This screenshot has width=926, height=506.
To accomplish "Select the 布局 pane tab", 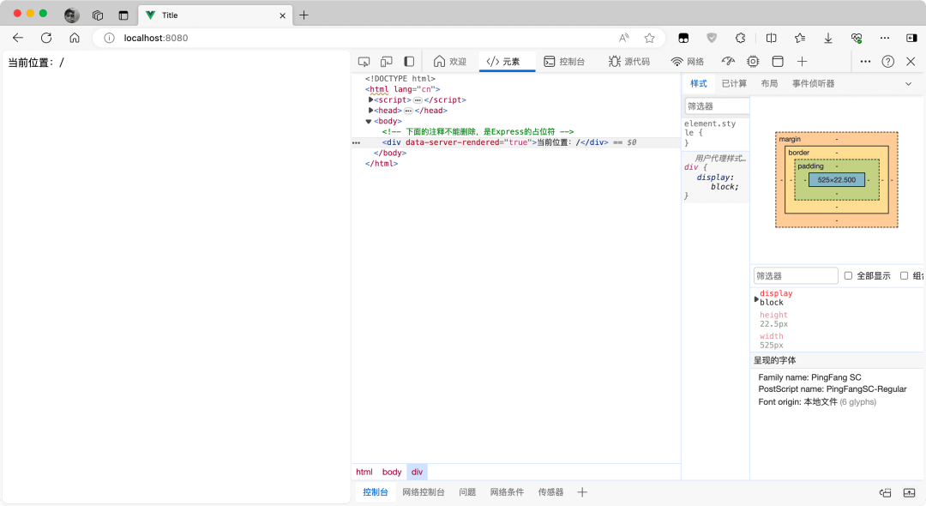I will pos(769,84).
